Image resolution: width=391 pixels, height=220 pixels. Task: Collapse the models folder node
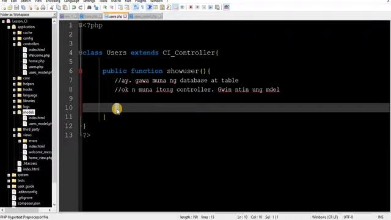(14, 112)
